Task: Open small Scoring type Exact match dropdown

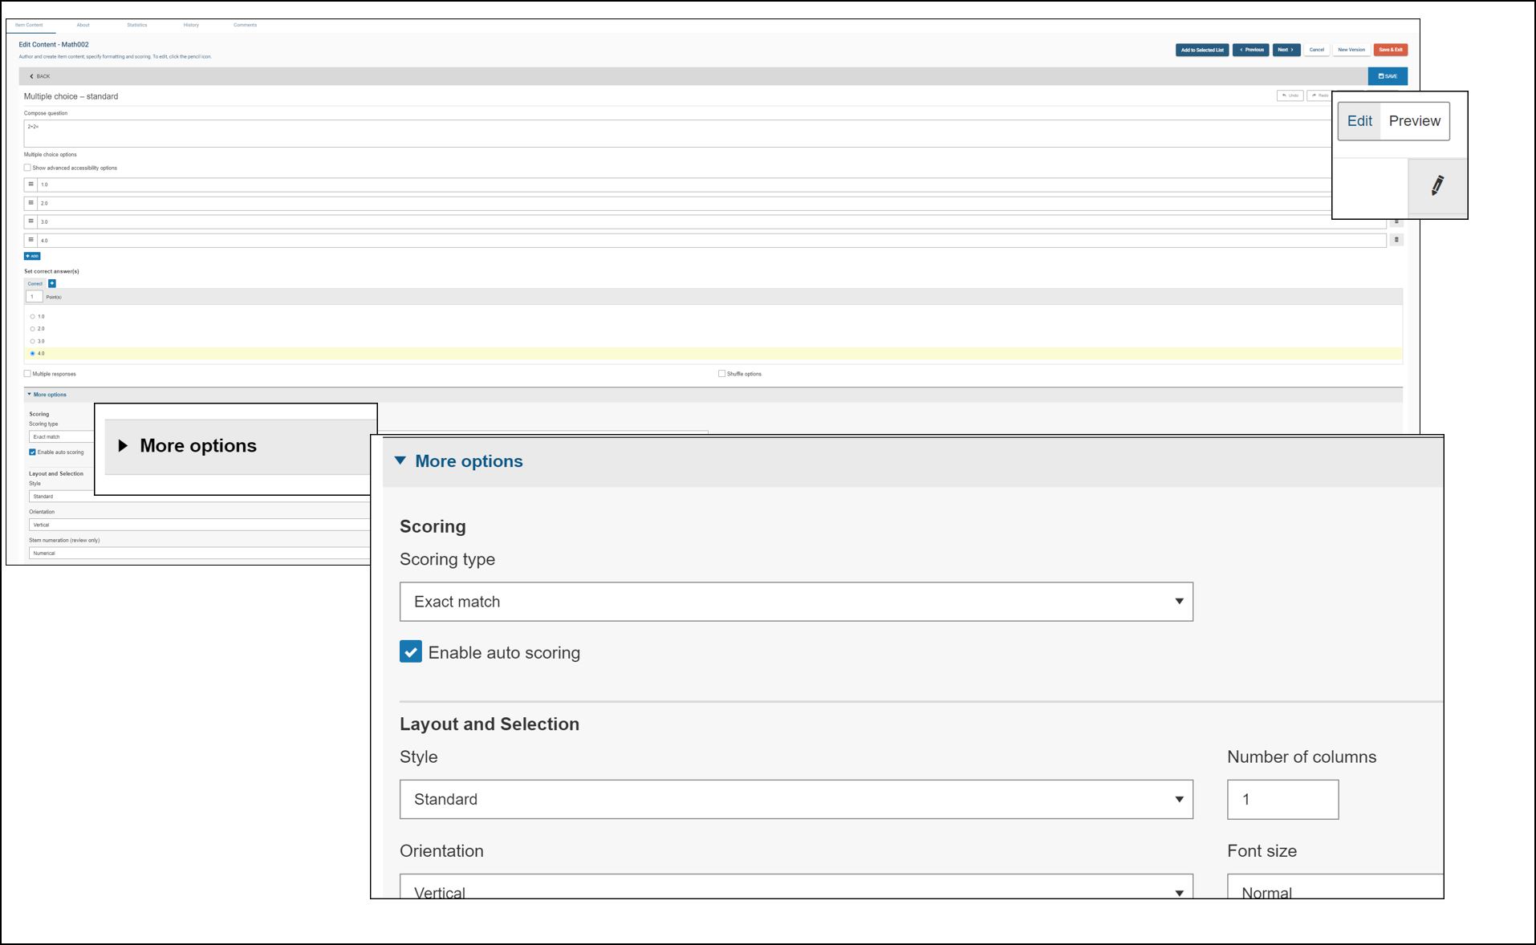Action: pyautogui.click(x=61, y=437)
